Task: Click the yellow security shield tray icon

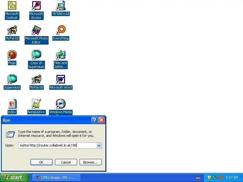Action: pos(209,177)
